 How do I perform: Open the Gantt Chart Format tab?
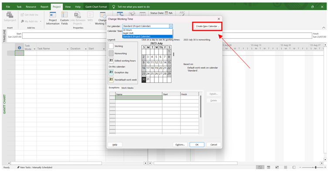96,7
